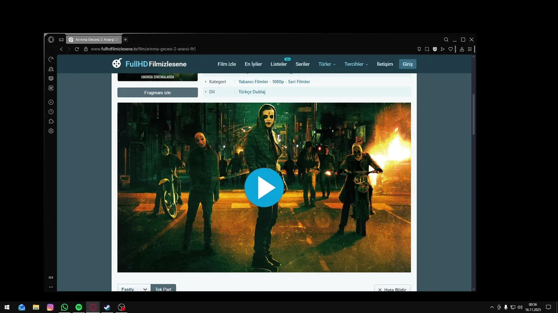
Task: Select the Arınma Gecesi 2 Anarşi browser tab
Action: (94, 40)
